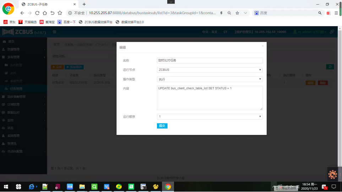Viewport: 342px width, 192px height.
Task: Open the 操作类型 dropdown
Action: (x=210, y=79)
